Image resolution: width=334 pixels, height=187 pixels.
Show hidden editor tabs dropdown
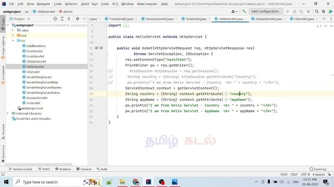click(324, 19)
